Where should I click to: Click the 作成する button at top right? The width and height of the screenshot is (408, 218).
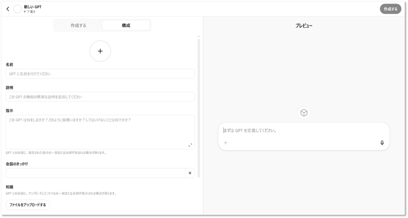click(390, 9)
